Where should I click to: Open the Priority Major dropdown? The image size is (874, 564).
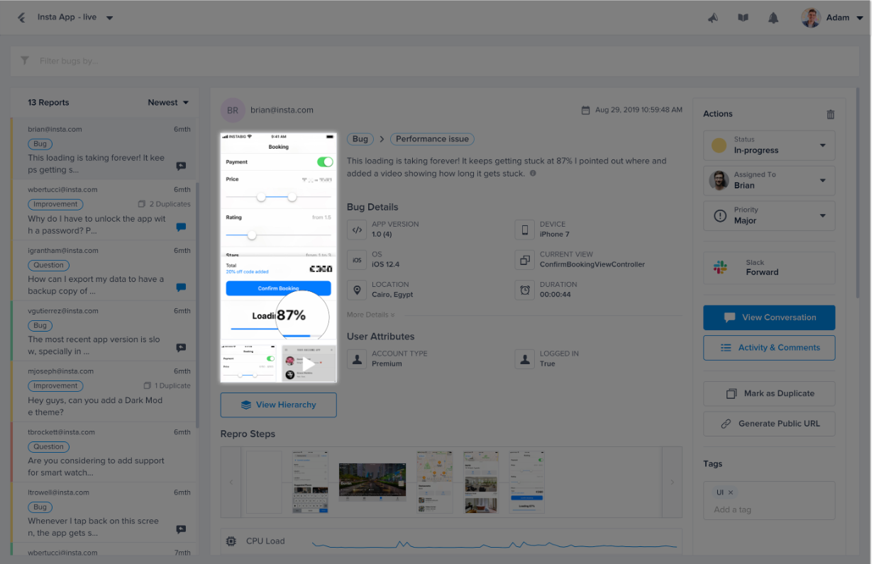[x=769, y=215]
